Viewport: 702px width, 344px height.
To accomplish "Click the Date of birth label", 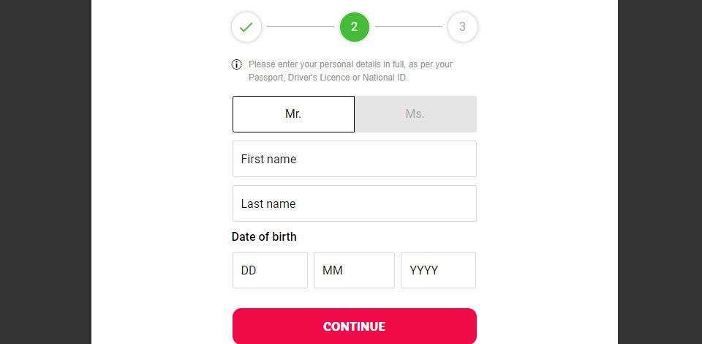I will click(x=264, y=236).
